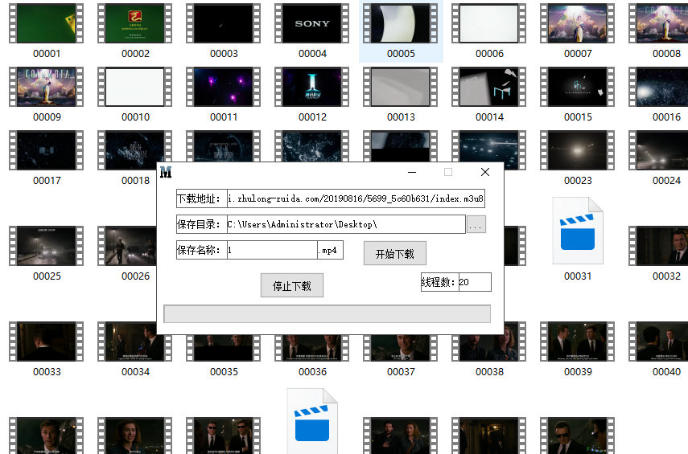This screenshot has height=454, width=688.
Task: Select video thumbnail 00026
Action: [127, 246]
